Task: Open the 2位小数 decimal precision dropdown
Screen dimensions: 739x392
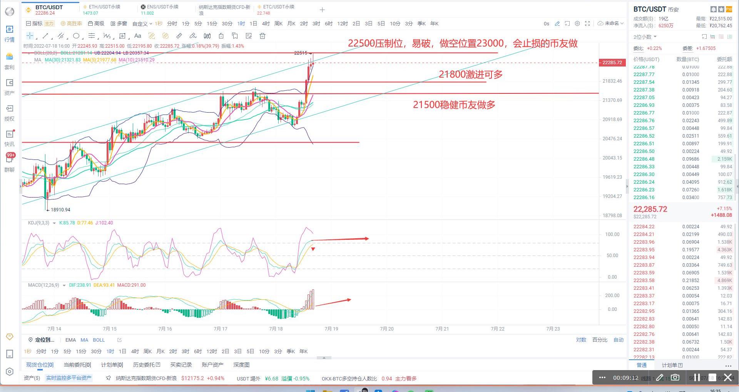Action: (x=645, y=37)
